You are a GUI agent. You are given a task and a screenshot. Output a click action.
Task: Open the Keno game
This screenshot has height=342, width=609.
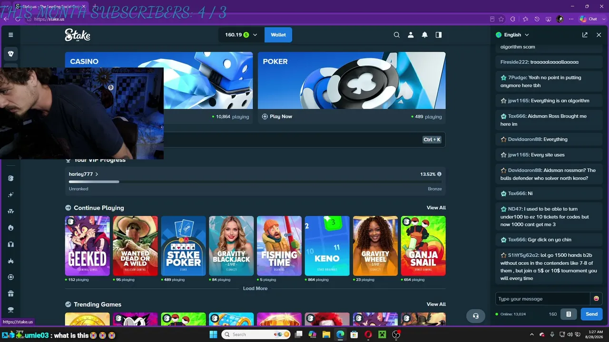coord(327,246)
